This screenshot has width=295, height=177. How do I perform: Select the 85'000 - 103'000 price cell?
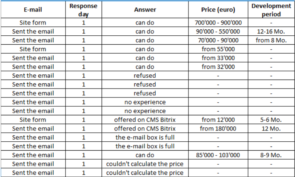pos(218,155)
